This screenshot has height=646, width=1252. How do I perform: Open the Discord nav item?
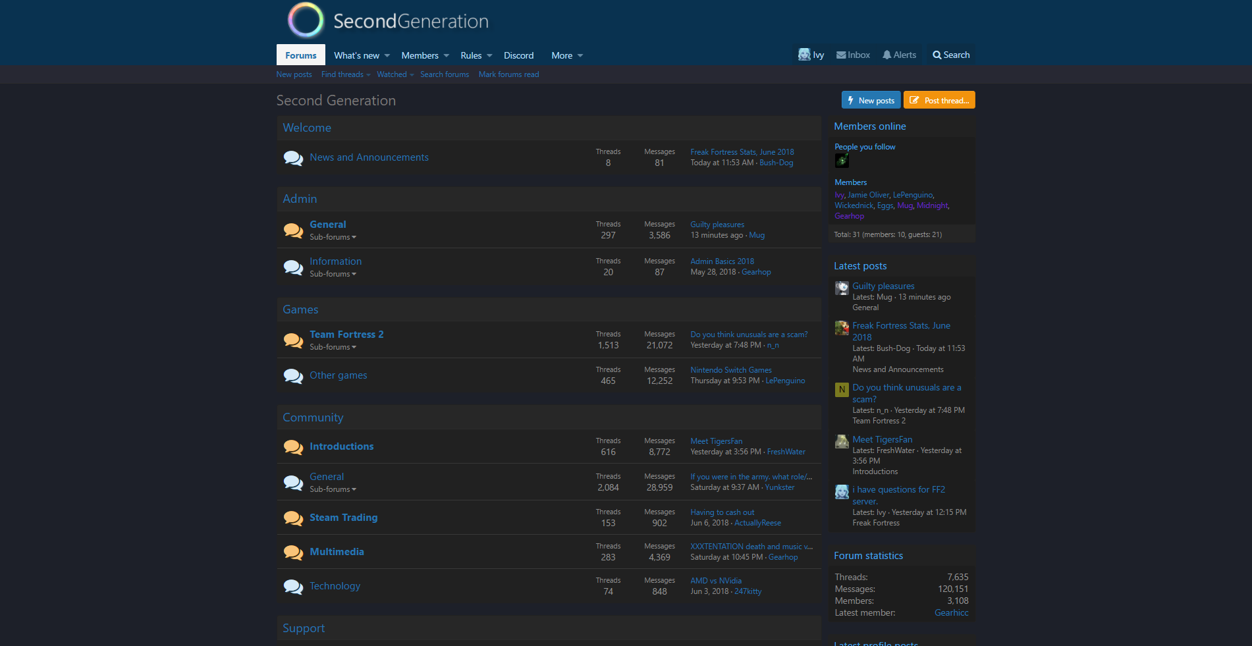click(x=518, y=55)
